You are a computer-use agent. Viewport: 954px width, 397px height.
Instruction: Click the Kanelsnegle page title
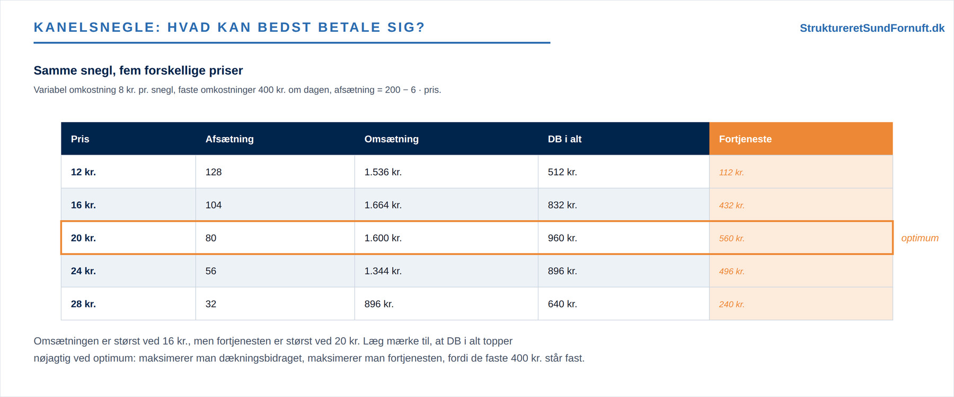tap(229, 28)
